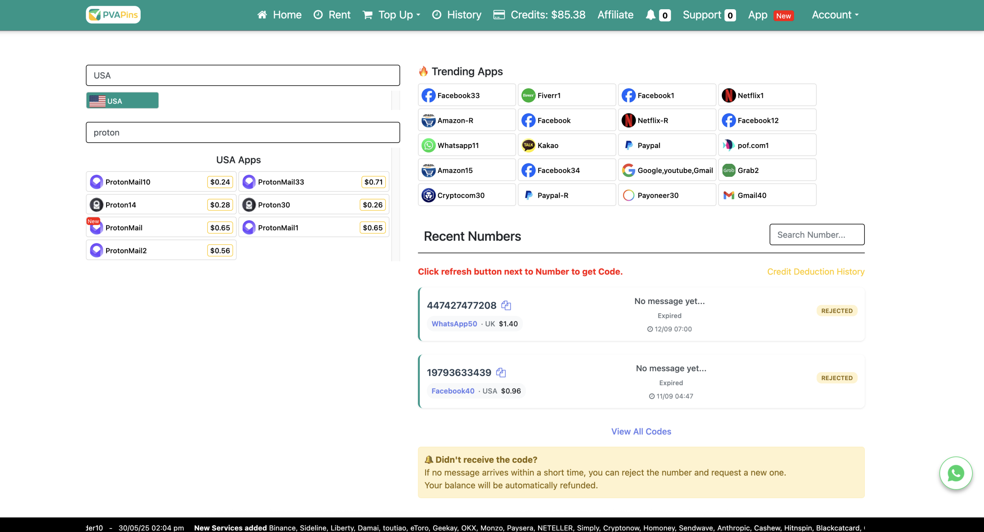Image resolution: width=984 pixels, height=532 pixels.
Task: Click the PVAPins logo
Action: tap(113, 15)
